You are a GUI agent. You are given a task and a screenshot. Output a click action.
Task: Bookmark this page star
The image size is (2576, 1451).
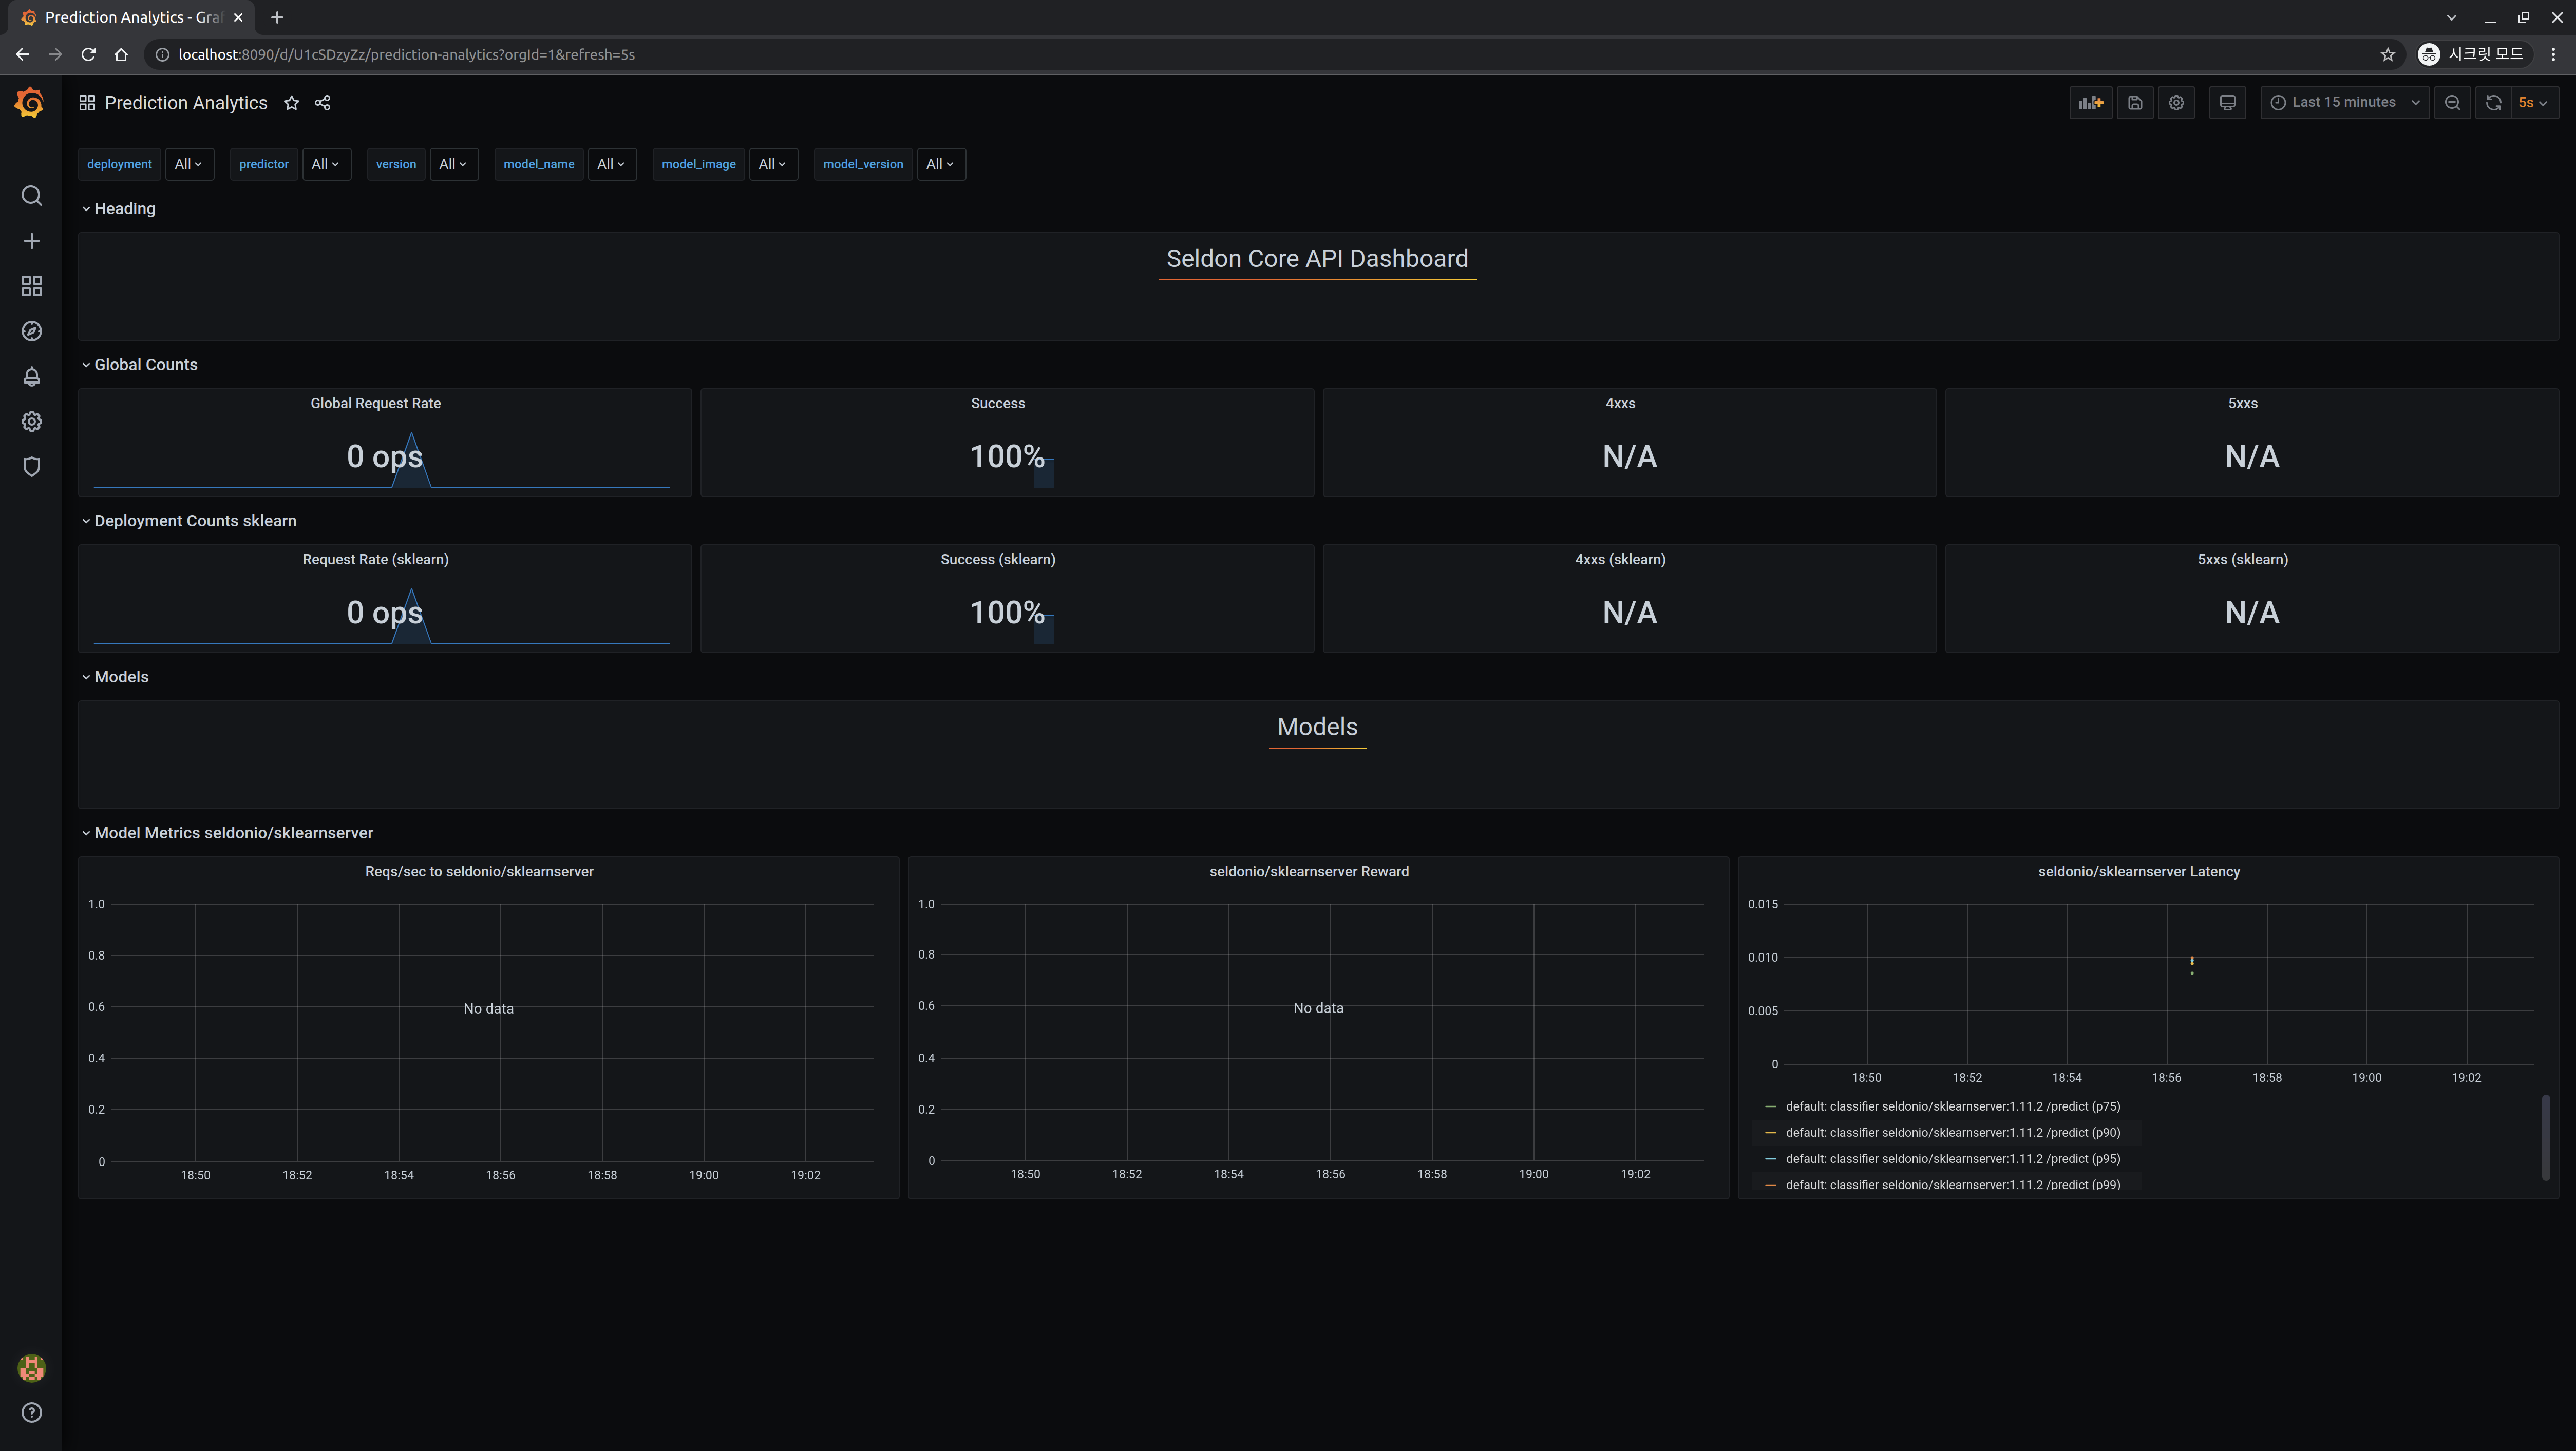click(x=2388, y=55)
